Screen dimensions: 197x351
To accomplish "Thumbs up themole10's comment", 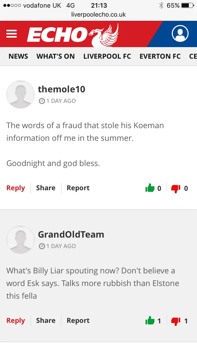I will click(x=150, y=188).
